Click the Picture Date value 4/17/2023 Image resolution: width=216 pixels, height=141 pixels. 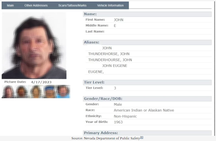pos(41,82)
